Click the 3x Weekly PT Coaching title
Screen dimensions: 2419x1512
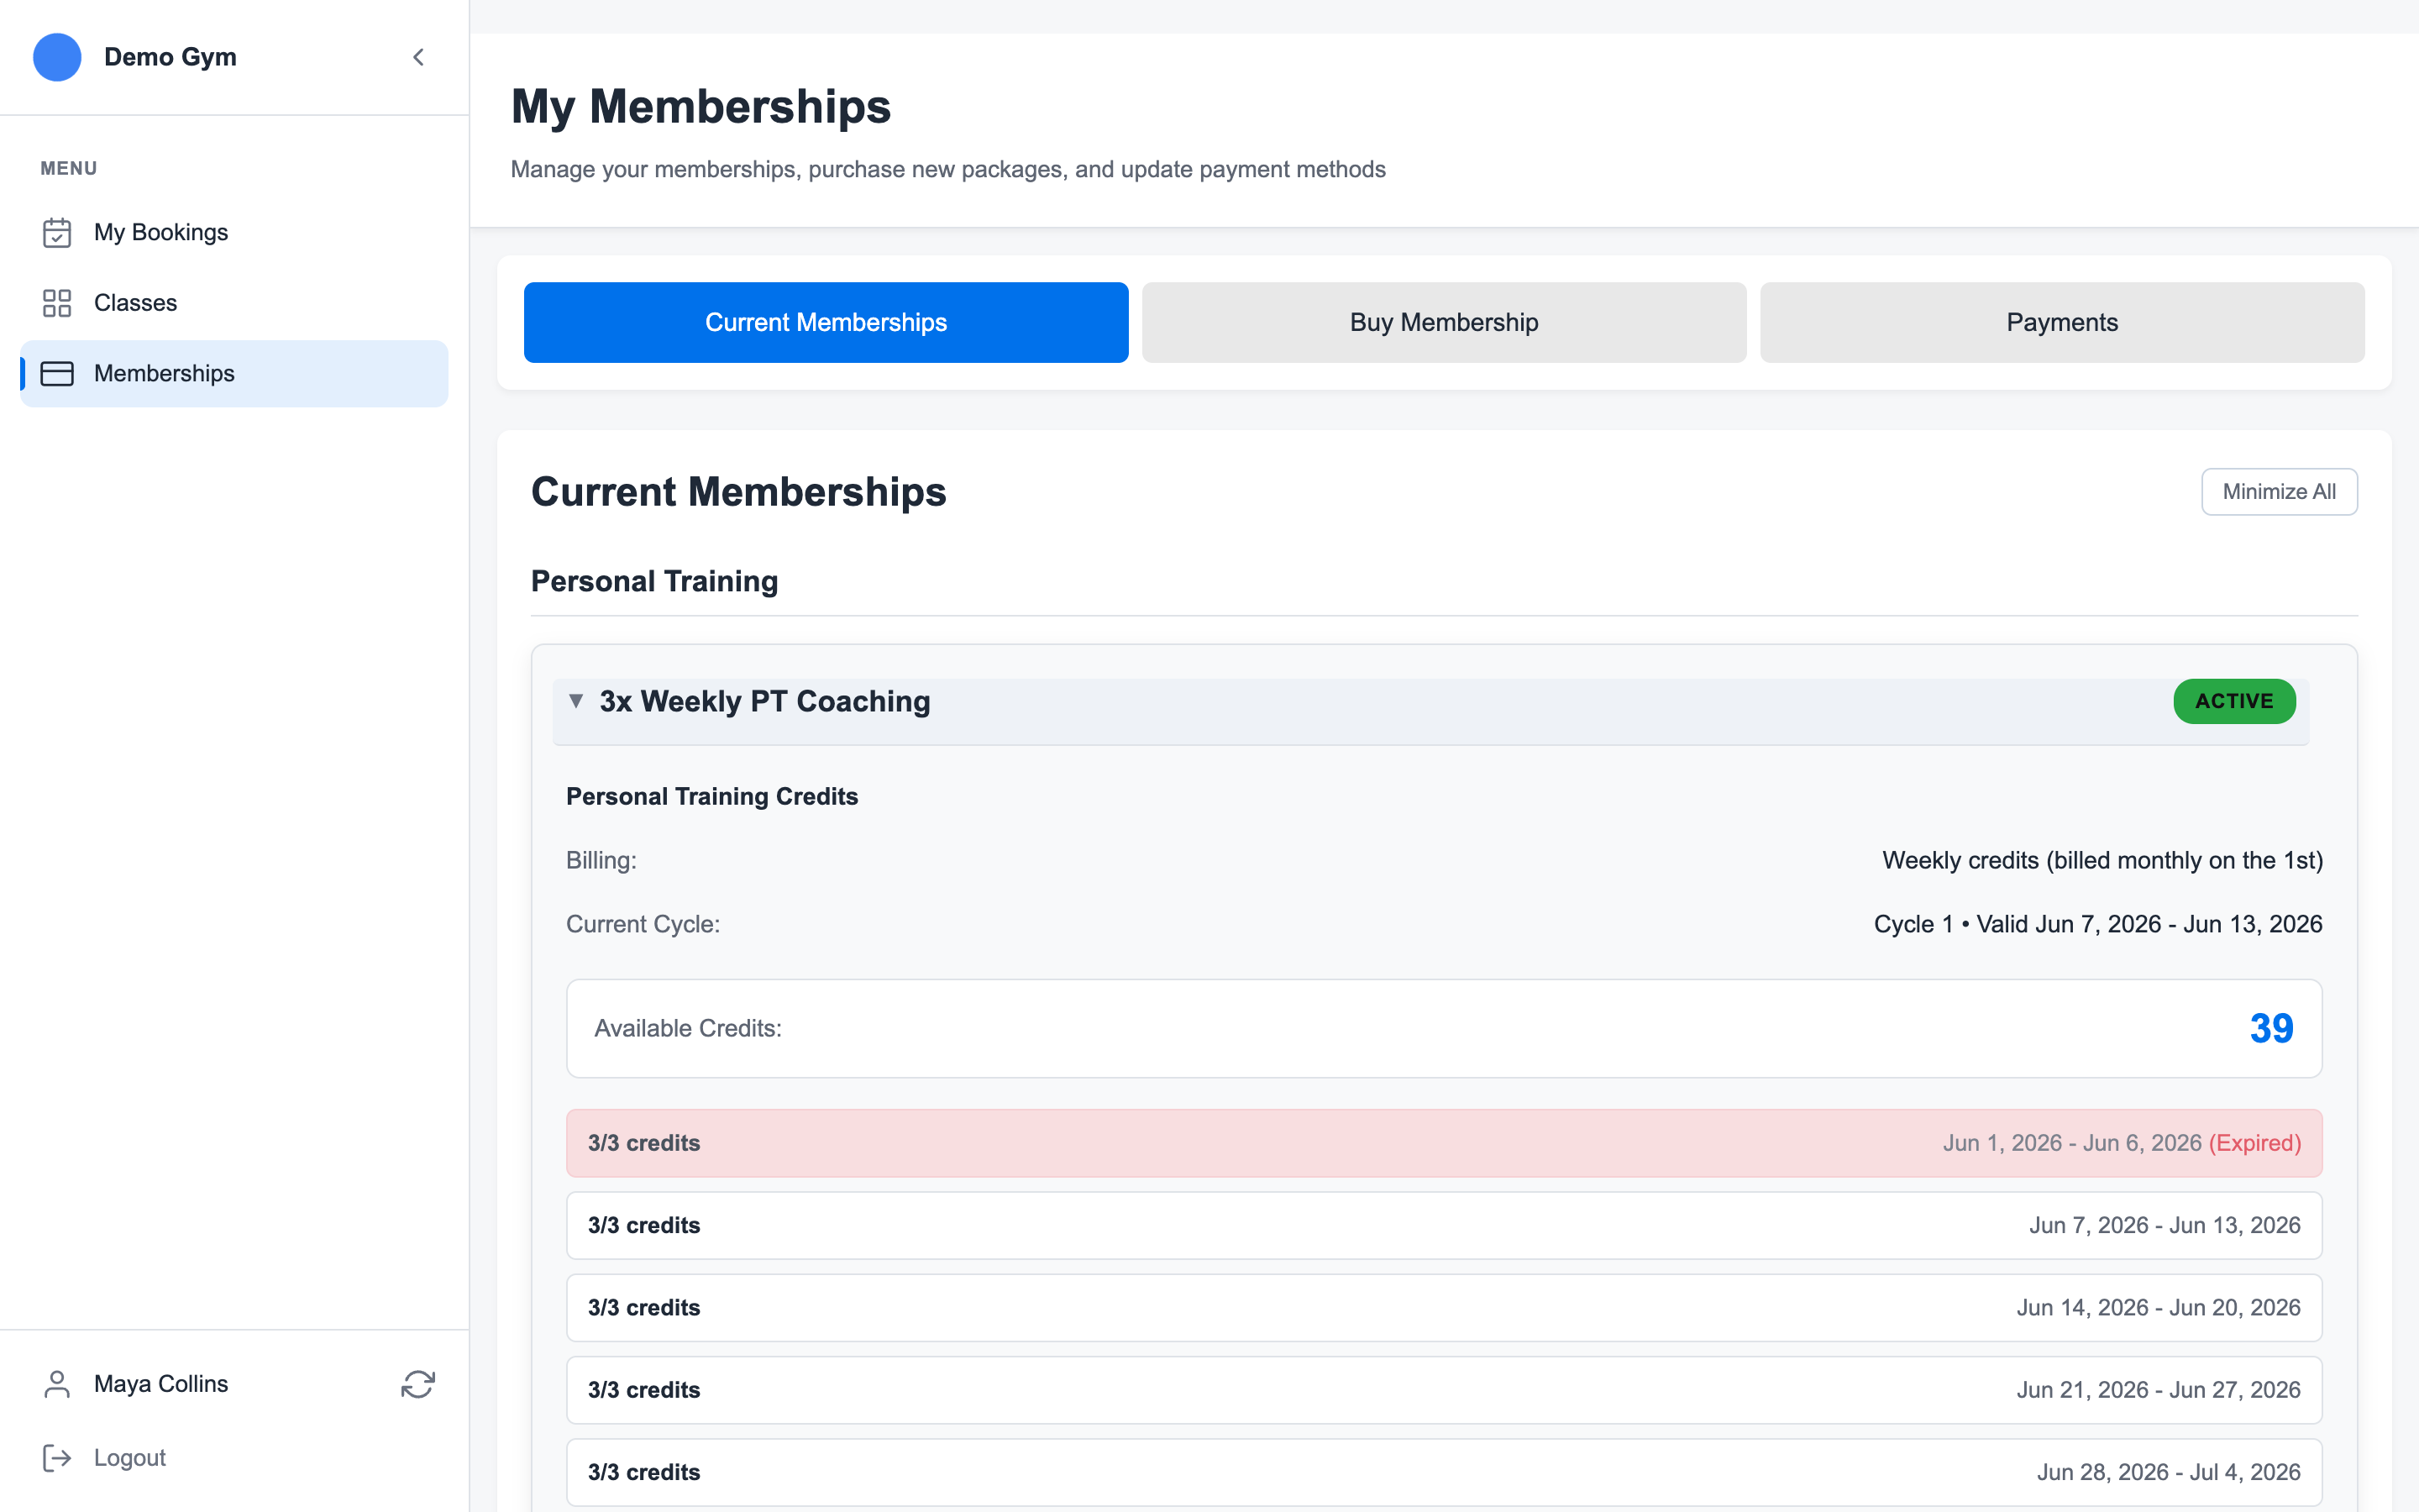pyautogui.click(x=764, y=701)
